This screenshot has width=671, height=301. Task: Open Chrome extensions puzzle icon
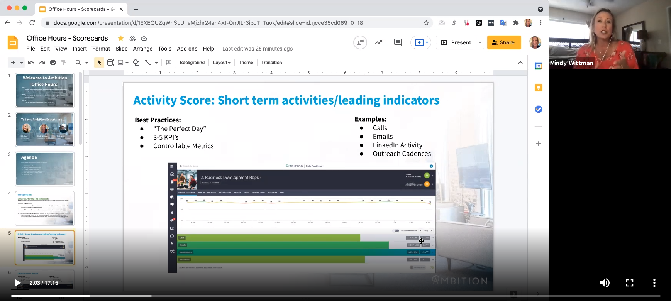[515, 23]
